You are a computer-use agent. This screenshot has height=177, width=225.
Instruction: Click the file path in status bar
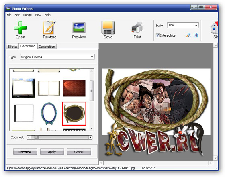click(70, 168)
